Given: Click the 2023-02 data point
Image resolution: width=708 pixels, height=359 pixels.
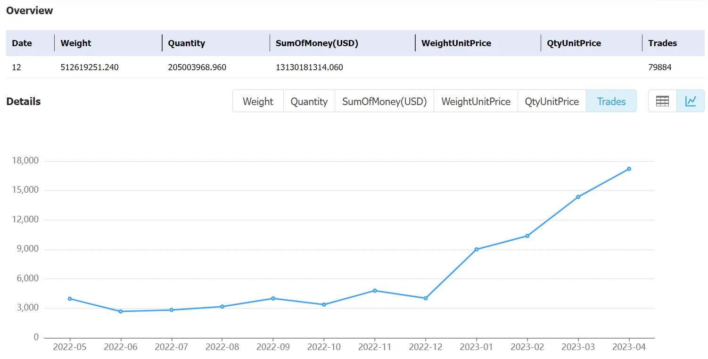Looking at the screenshot, I should [x=527, y=236].
